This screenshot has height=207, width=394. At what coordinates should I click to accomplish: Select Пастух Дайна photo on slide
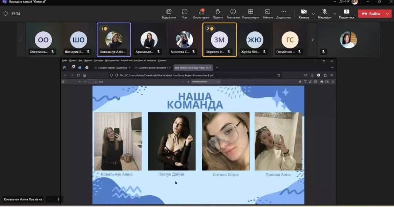(x=171, y=141)
